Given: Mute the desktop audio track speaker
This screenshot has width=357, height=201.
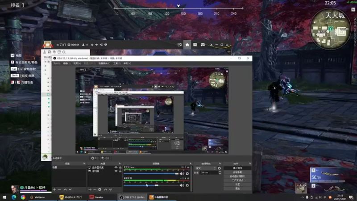Looking at the screenshot, I should click(x=182, y=185).
